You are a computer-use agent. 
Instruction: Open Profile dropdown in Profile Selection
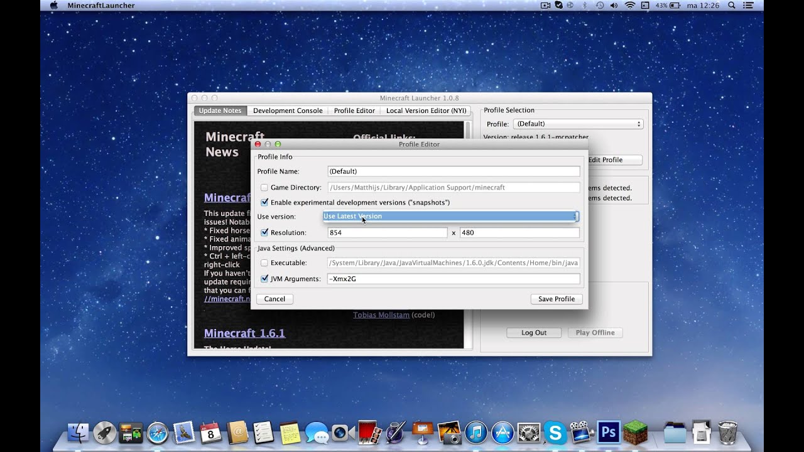coord(578,124)
